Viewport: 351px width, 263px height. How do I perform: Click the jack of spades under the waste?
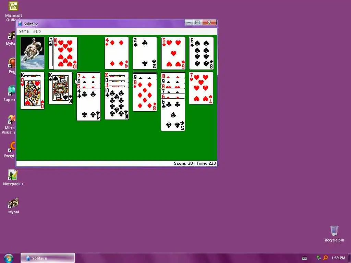tap(51, 53)
